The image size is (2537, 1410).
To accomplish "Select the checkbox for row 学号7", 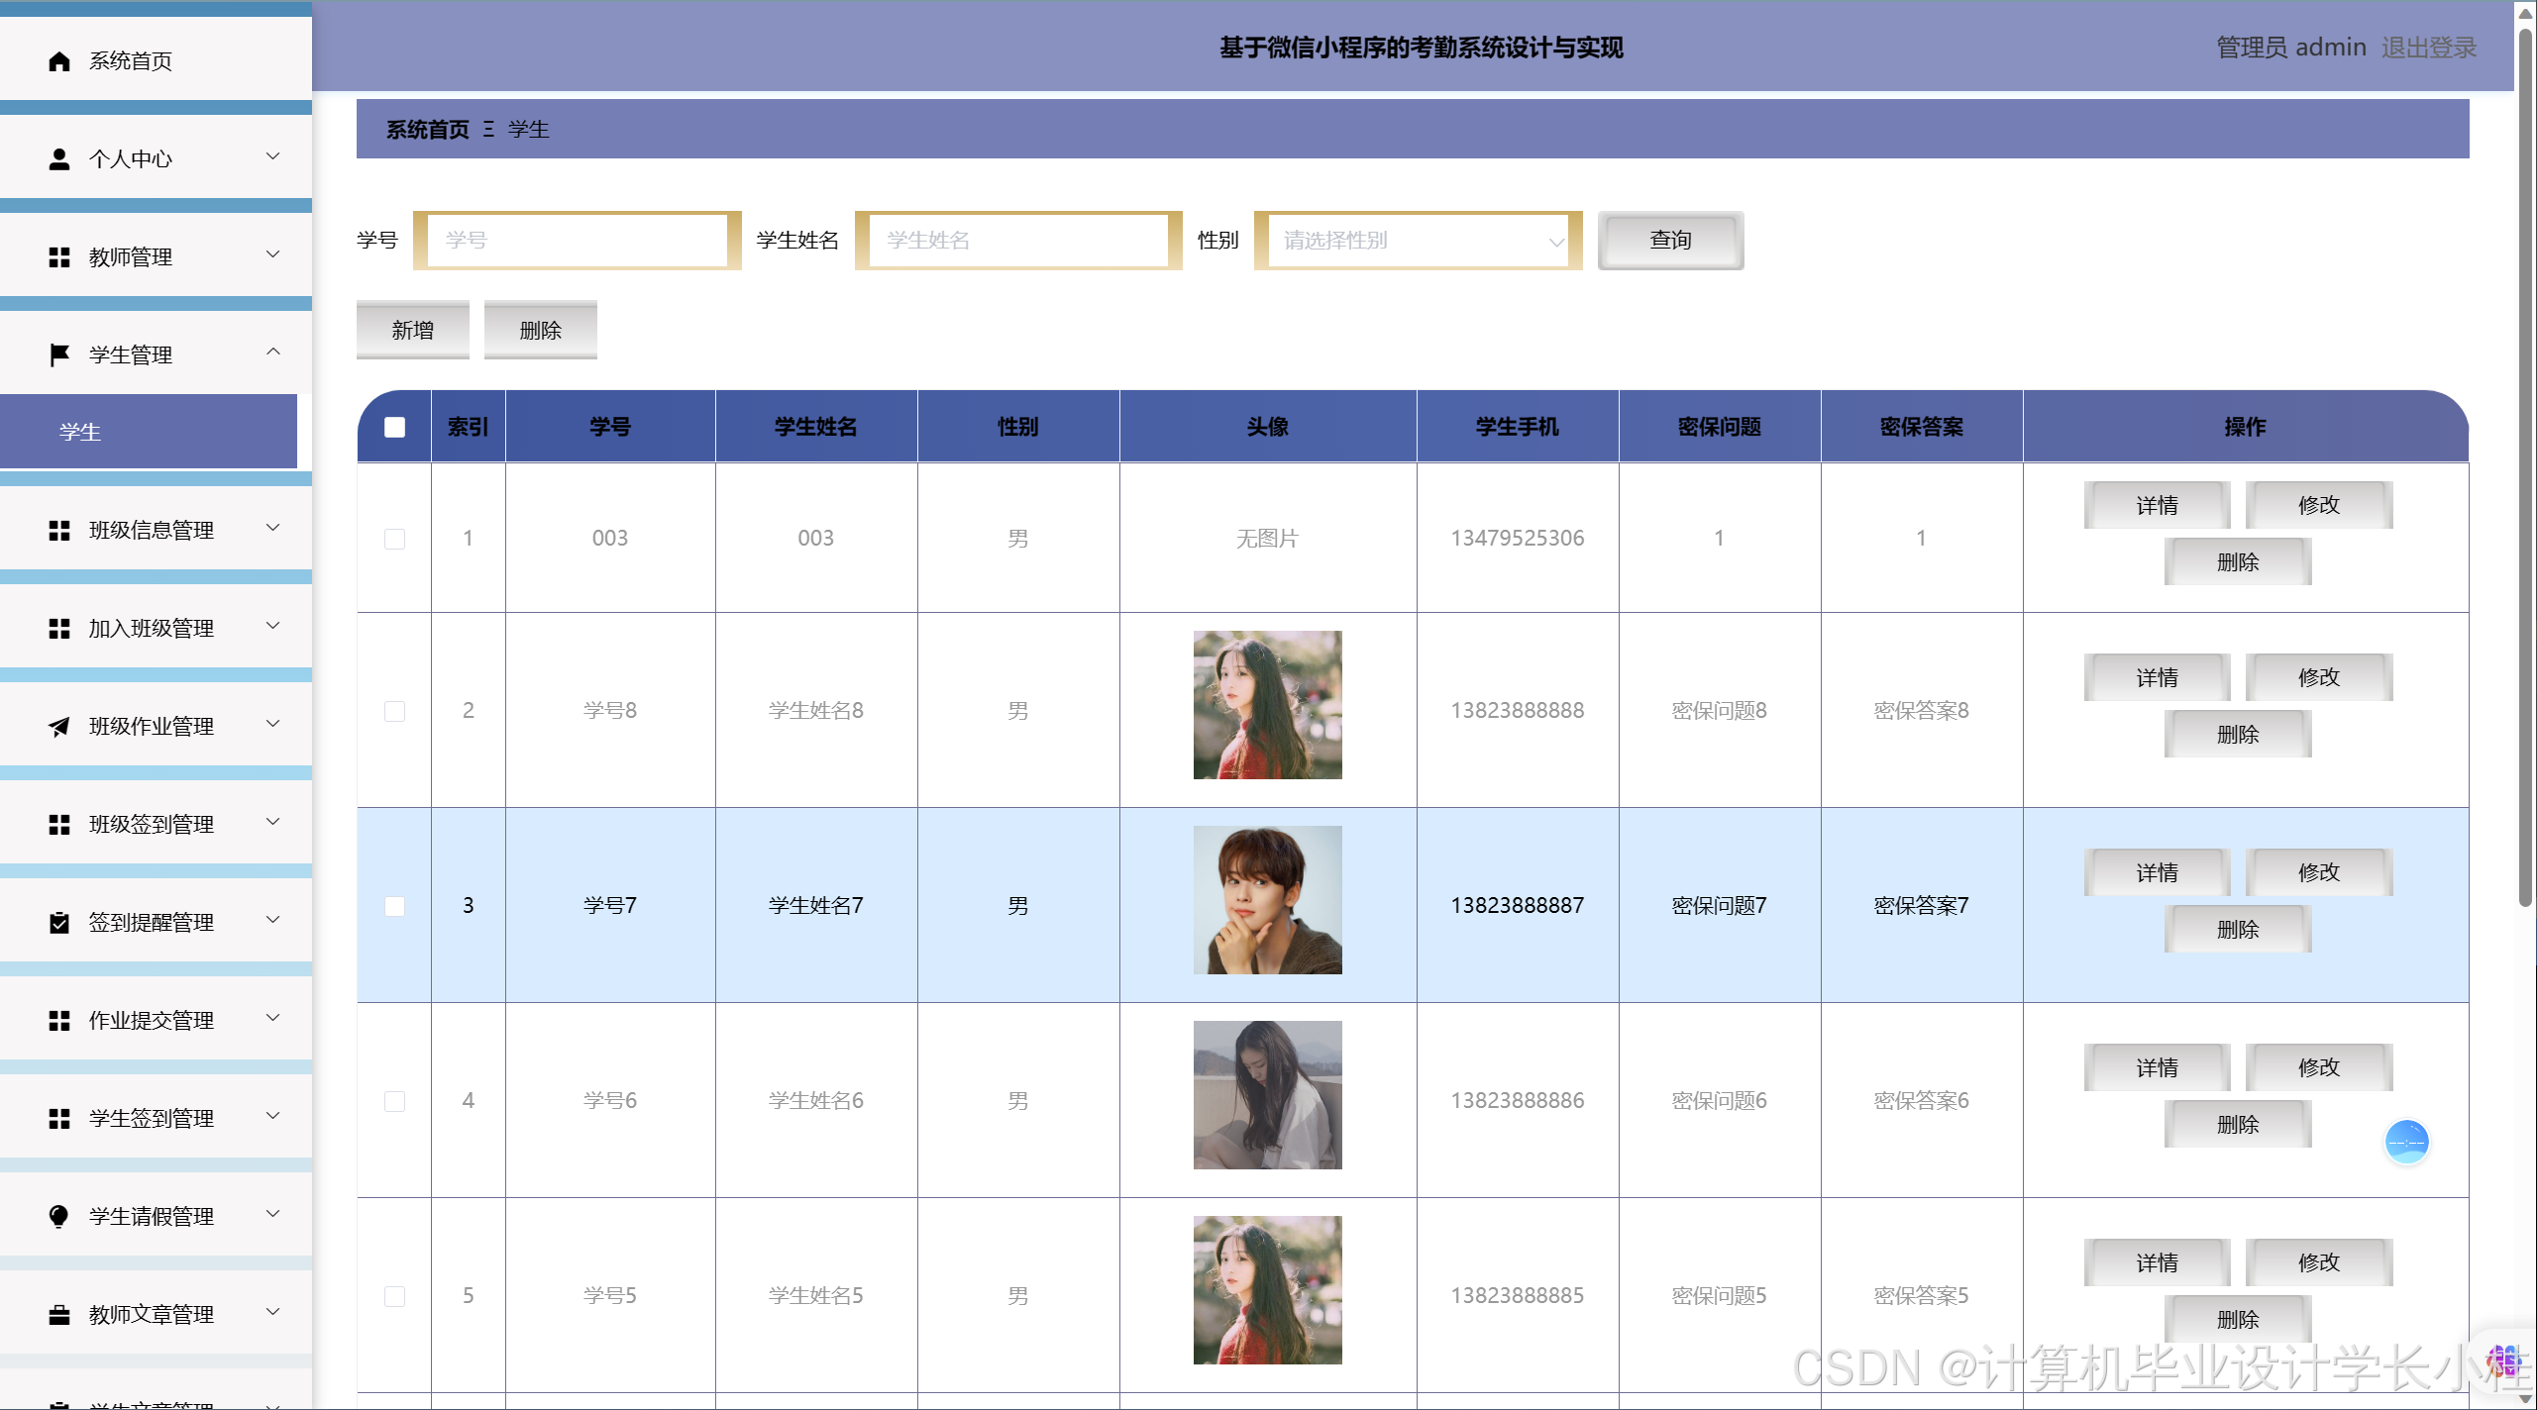I will click(x=394, y=906).
